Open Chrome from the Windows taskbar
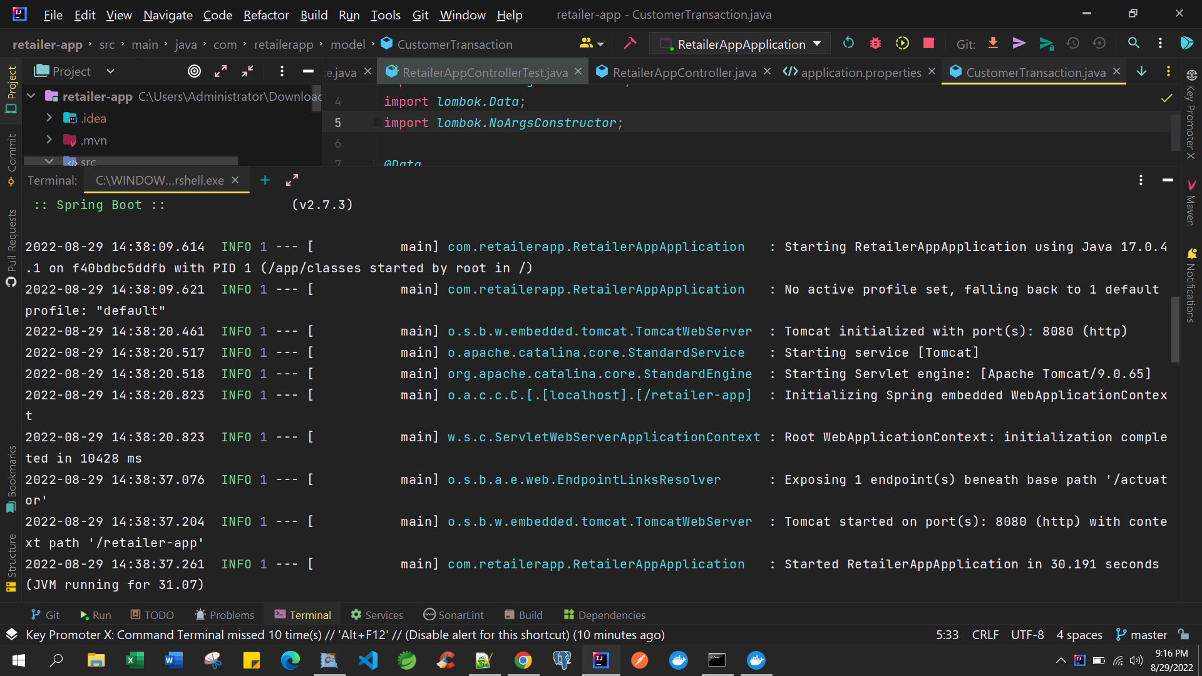This screenshot has width=1202, height=676. pos(523,660)
